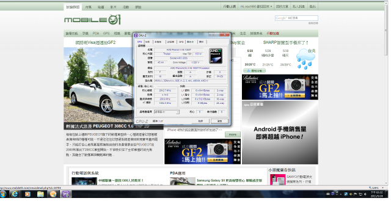Launch Internet Explorer from the taskbar
The image size is (391, 220).
click(x=15, y=194)
